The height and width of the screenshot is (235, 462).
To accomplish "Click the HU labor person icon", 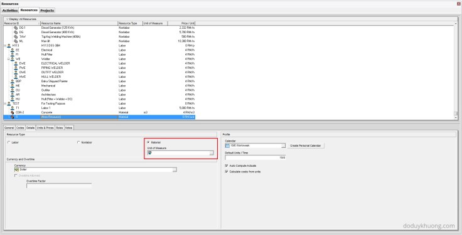I will pyautogui.click(x=13, y=99).
